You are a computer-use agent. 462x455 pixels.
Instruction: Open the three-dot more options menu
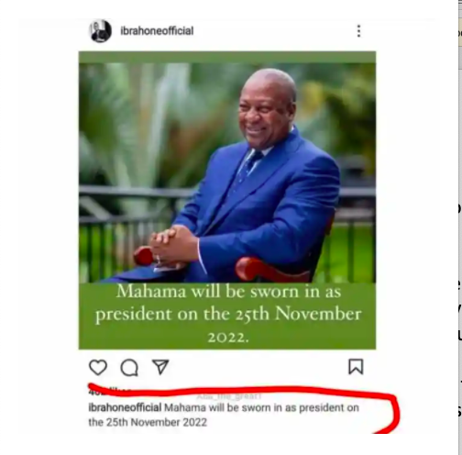click(359, 31)
